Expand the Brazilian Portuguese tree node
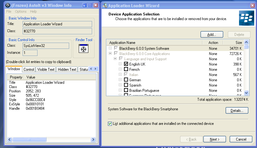This screenshot has width=257, height=148. coord(120,90)
